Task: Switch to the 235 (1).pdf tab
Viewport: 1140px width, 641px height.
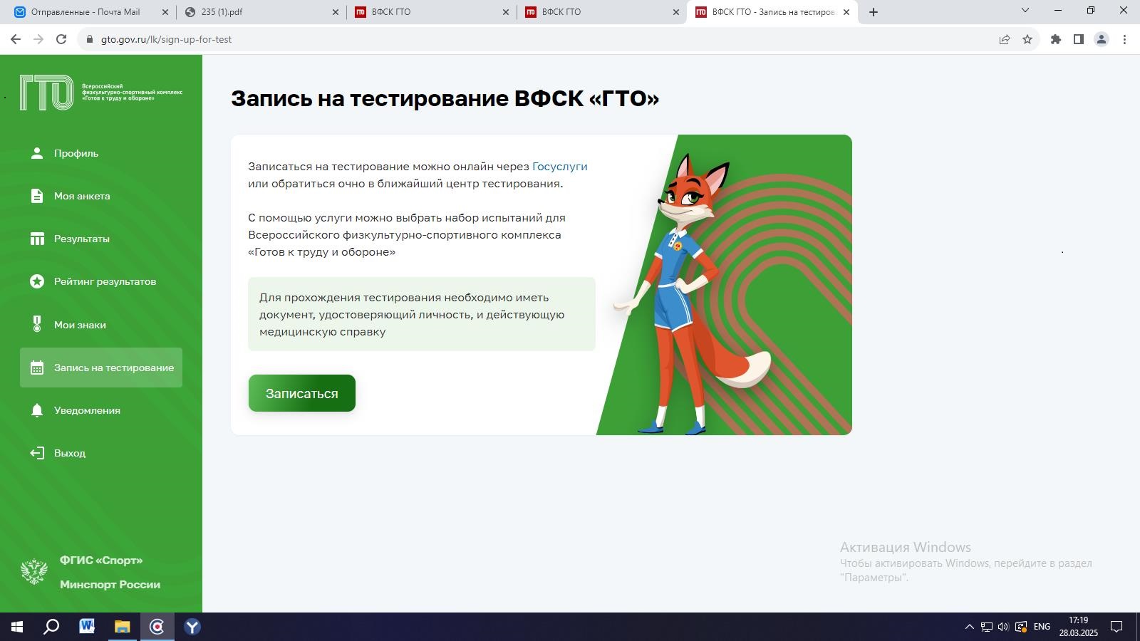Action: click(x=261, y=12)
